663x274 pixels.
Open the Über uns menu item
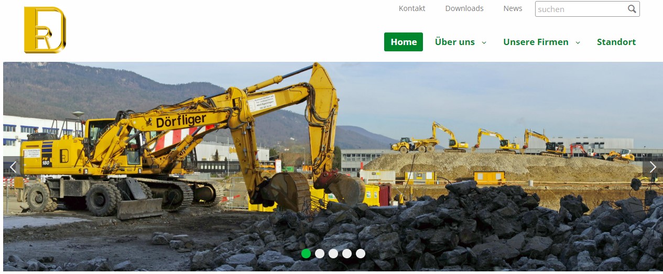pos(454,42)
